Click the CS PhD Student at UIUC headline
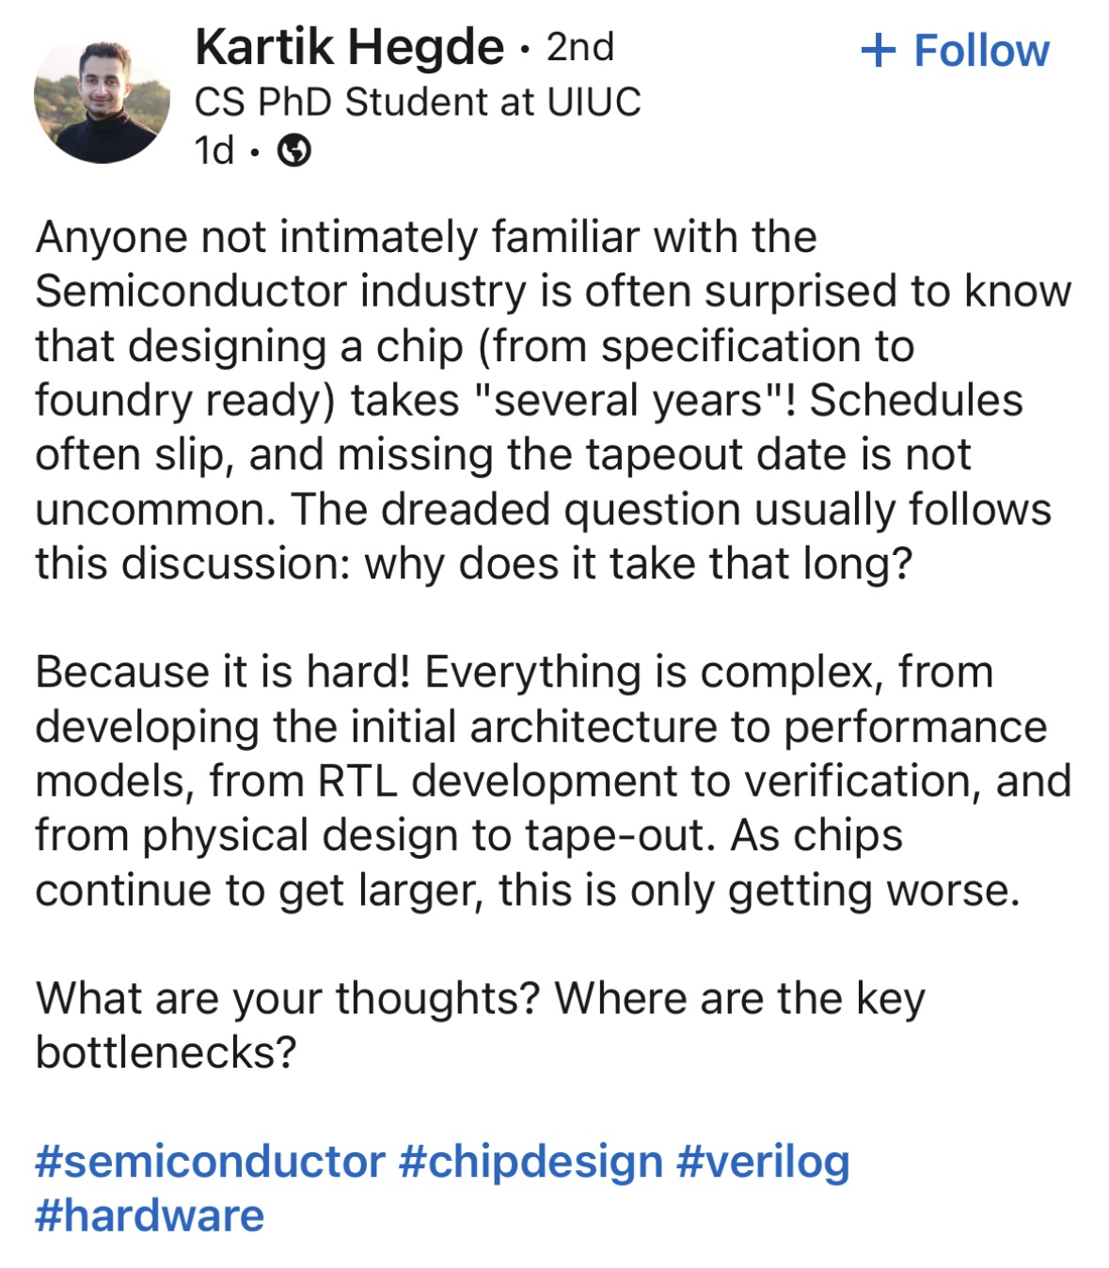 (418, 102)
